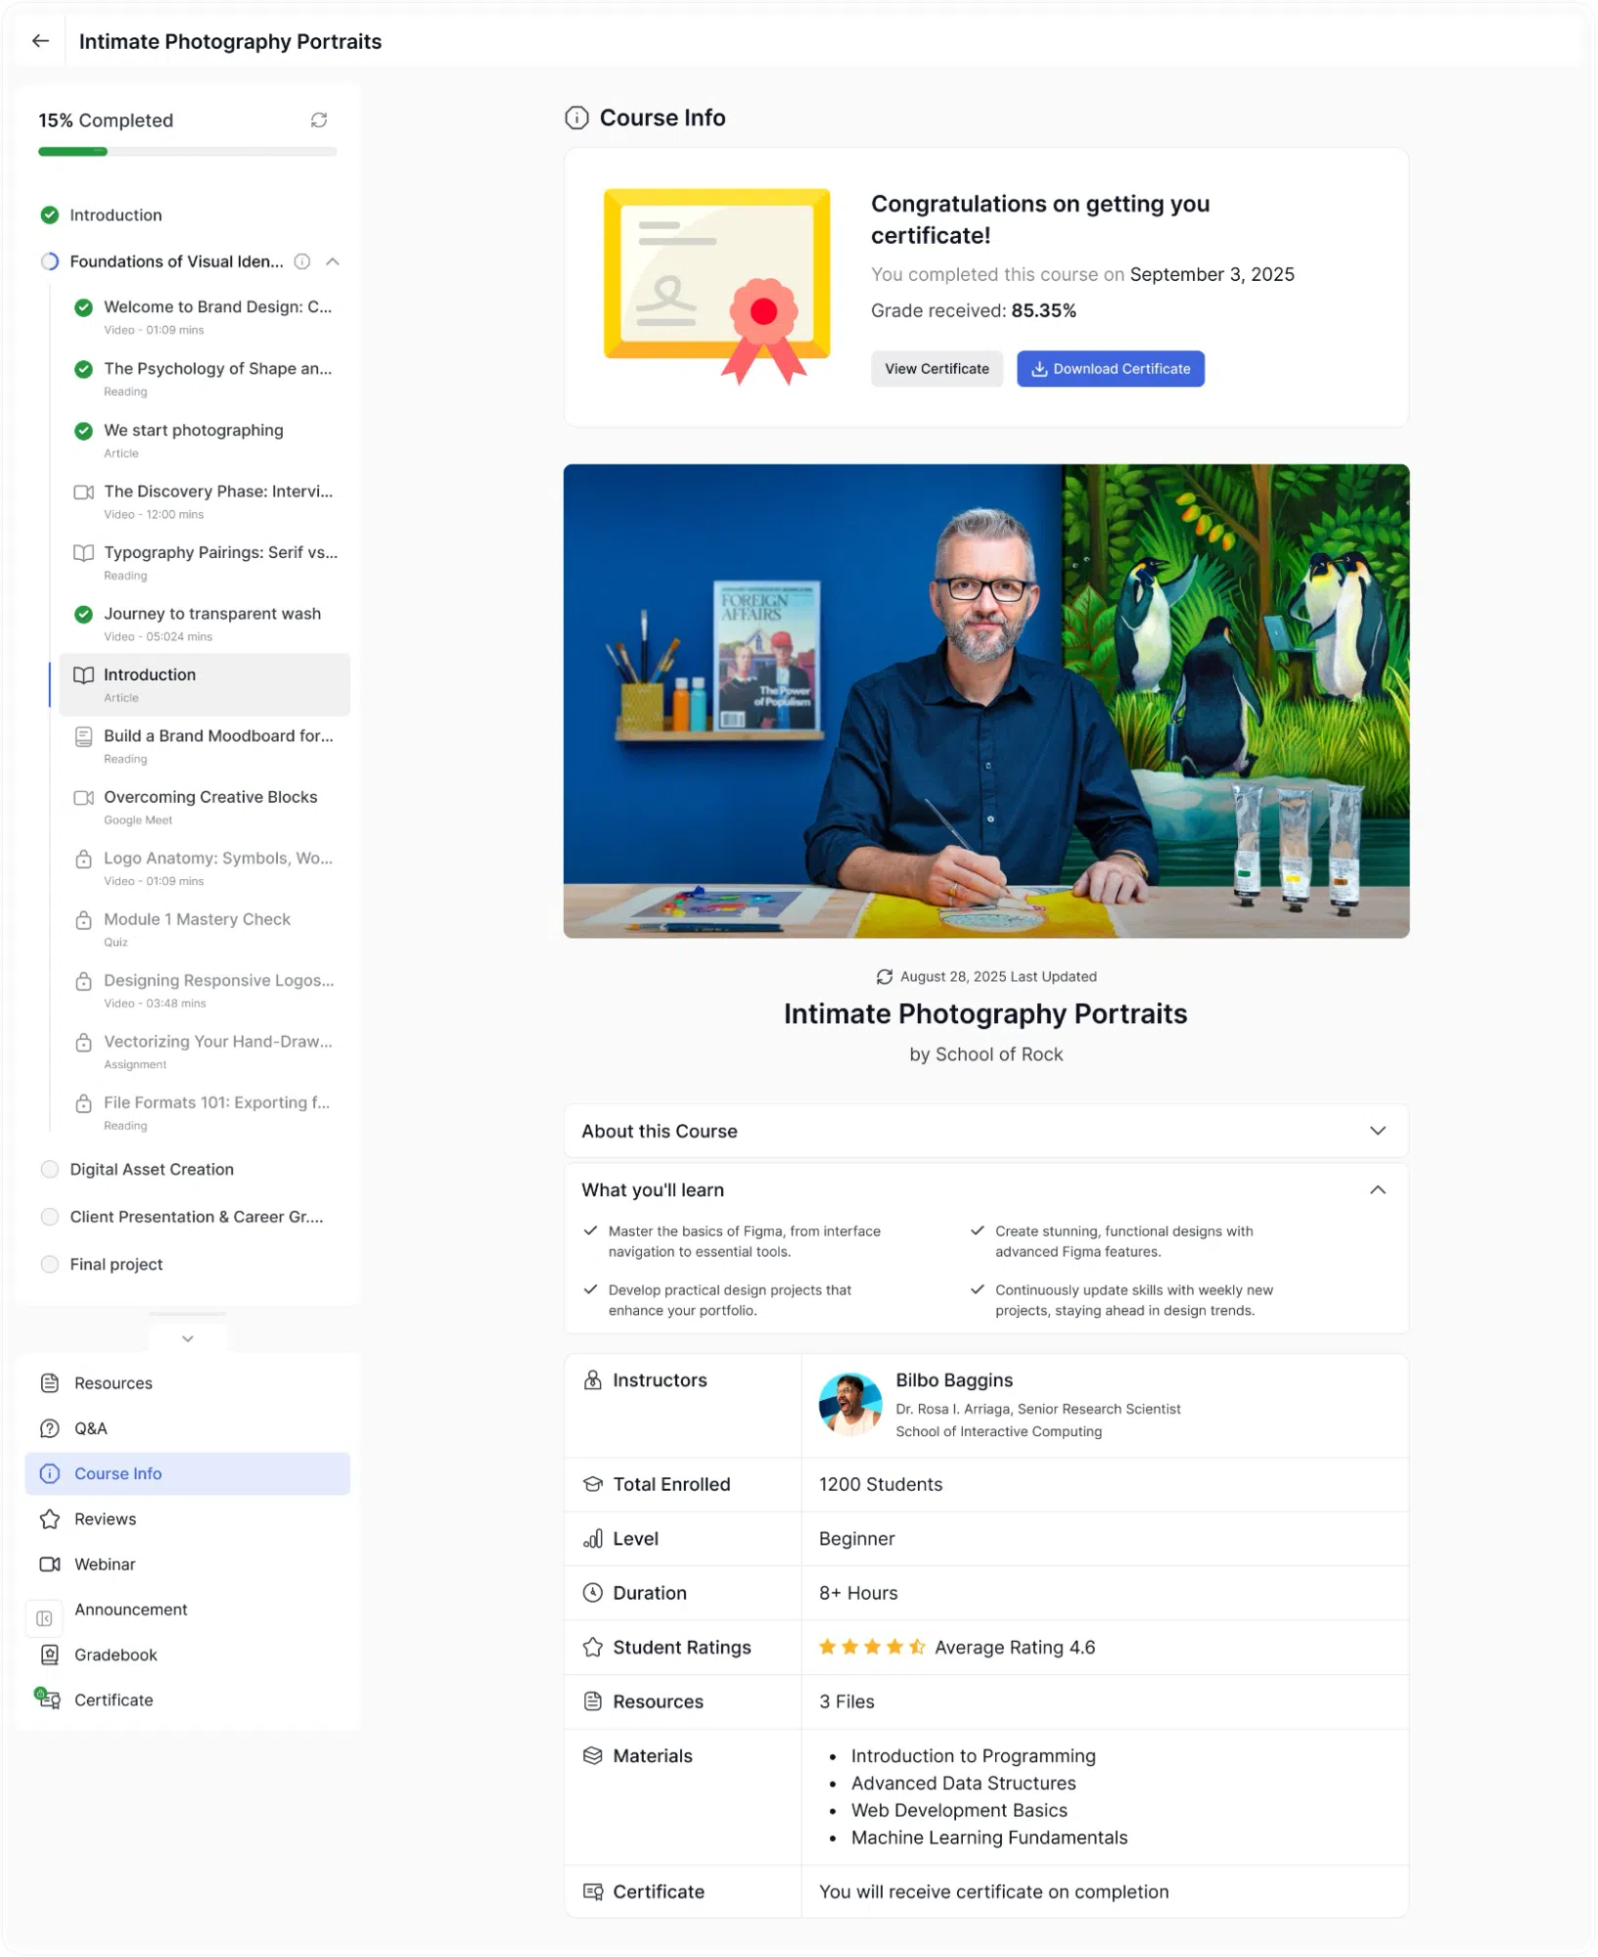
Task: Click Bilbo Baggins' avatar photo
Action: 850,1405
